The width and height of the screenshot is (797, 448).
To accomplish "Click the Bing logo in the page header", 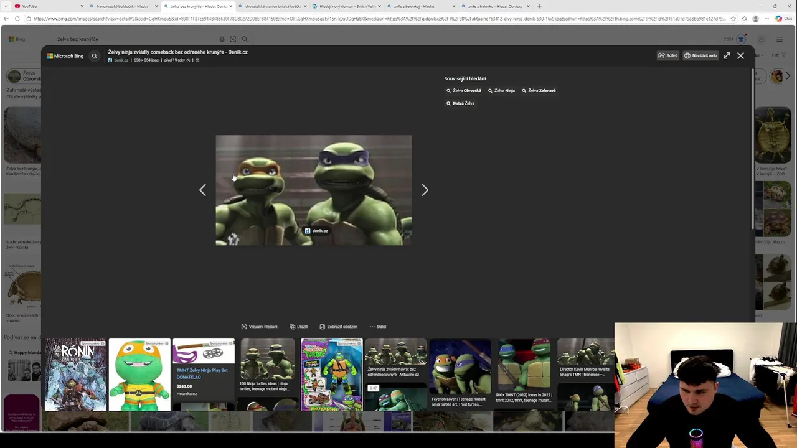I will pos(17,39).
